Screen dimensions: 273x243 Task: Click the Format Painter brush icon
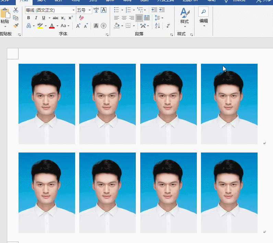point(16,26)
